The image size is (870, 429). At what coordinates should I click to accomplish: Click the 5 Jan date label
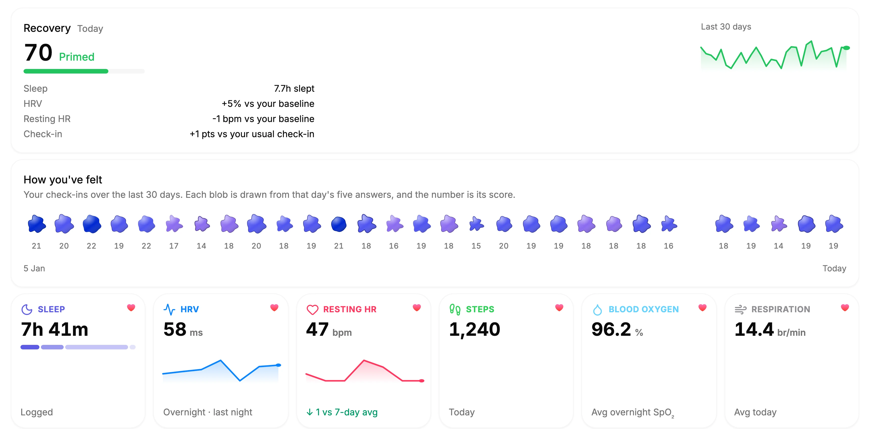pyautogui.click(x=34, y=268)
